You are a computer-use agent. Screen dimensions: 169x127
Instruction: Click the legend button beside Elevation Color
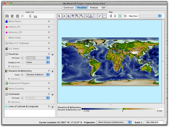(23, 75)
